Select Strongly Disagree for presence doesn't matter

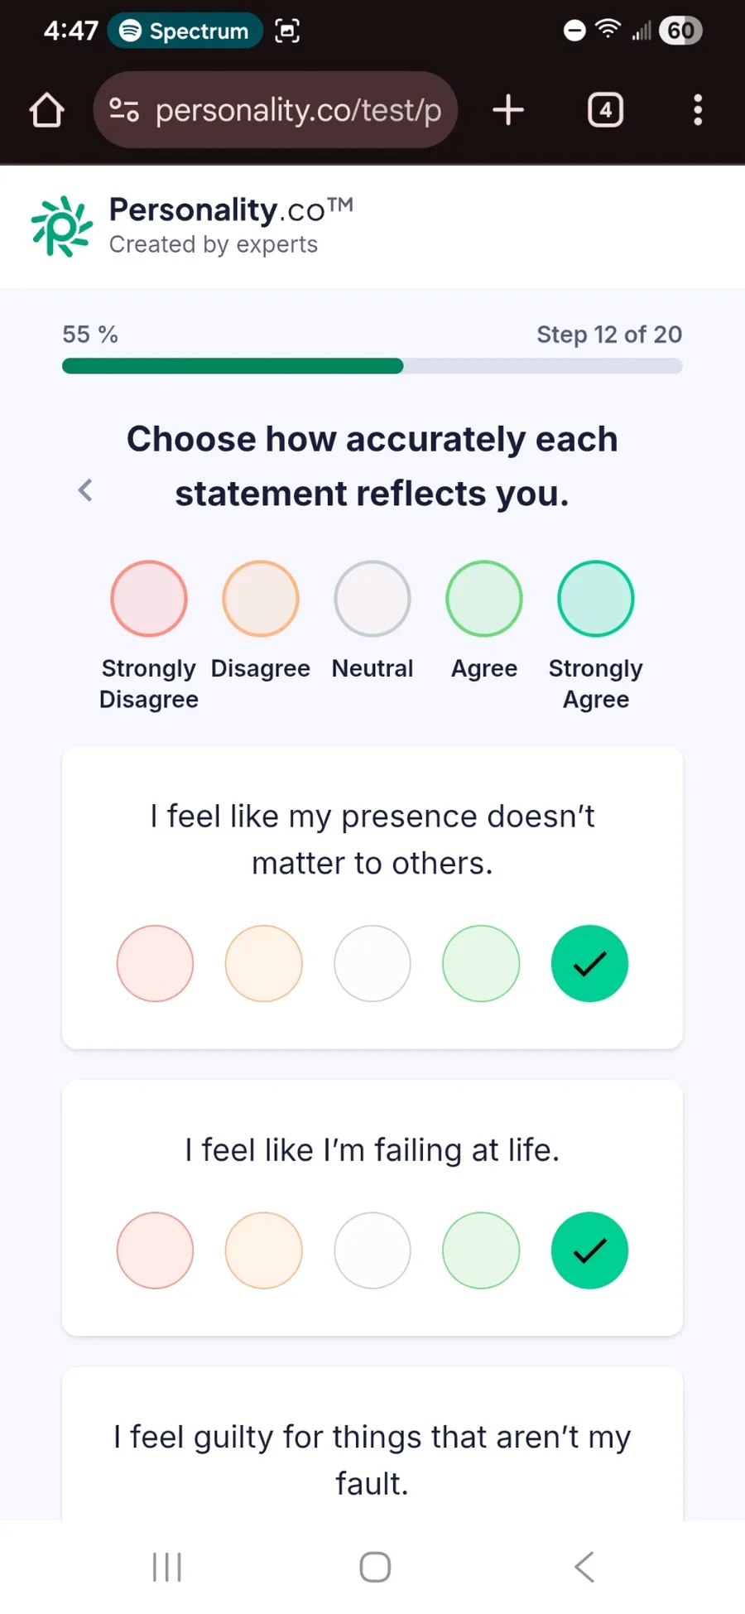155,963
